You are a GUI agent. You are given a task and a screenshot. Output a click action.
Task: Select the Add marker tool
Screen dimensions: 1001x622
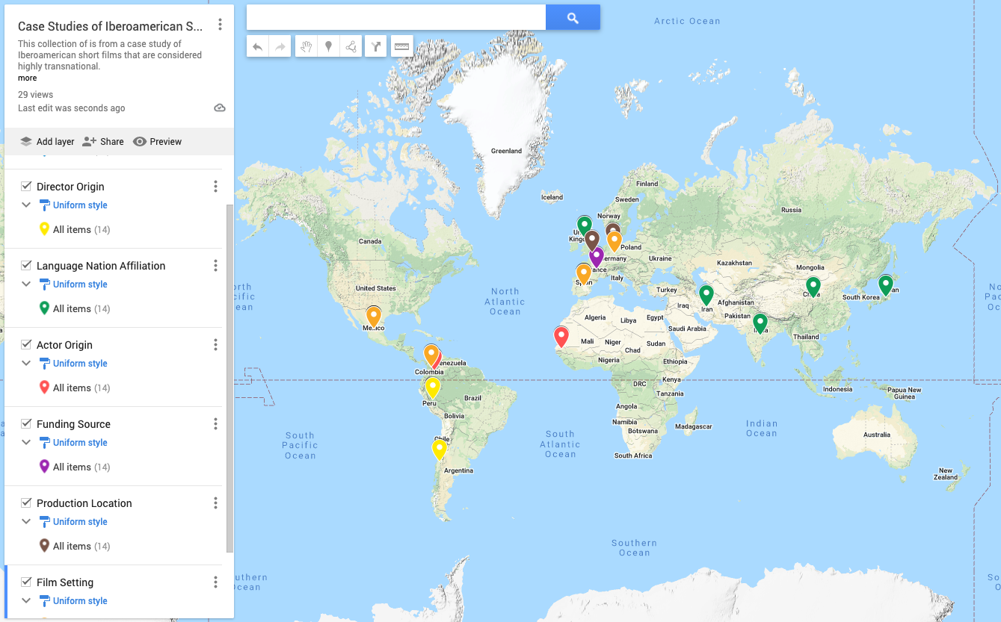click(328, 47)
